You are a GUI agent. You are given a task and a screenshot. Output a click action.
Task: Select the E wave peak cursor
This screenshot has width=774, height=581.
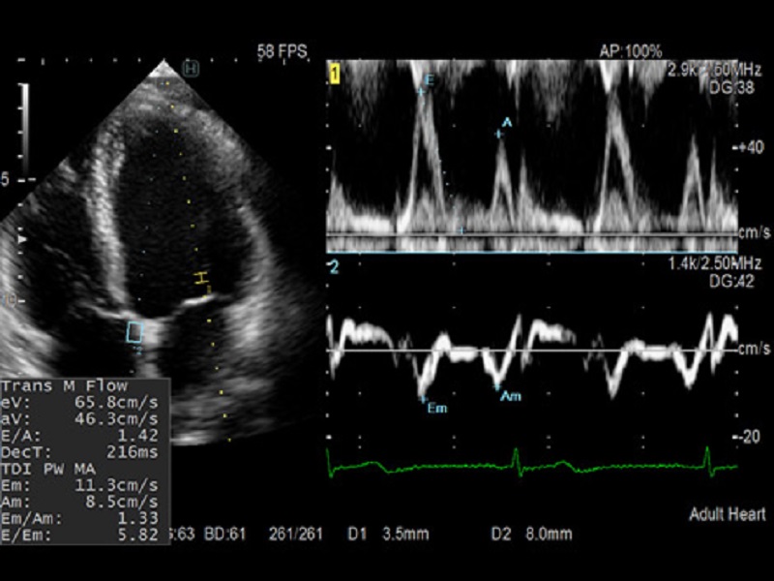pos(421,91)
